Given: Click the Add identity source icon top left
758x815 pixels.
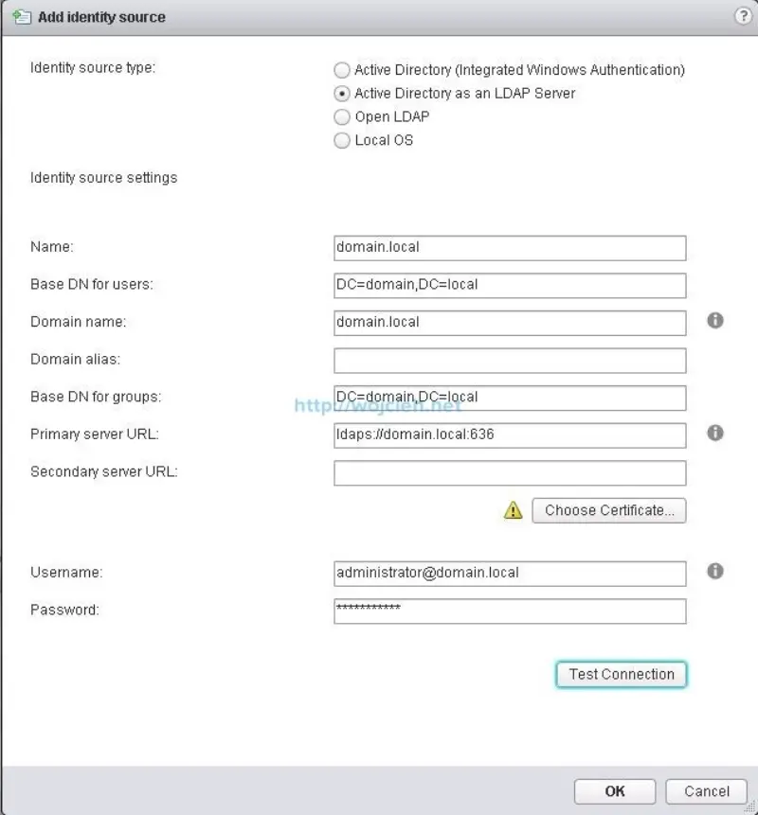Looking at the screenshot, I should coord(20,16).
